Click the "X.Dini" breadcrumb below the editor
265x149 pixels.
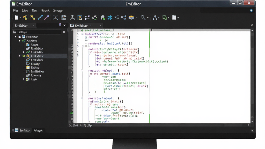click(x=73, y=125)
